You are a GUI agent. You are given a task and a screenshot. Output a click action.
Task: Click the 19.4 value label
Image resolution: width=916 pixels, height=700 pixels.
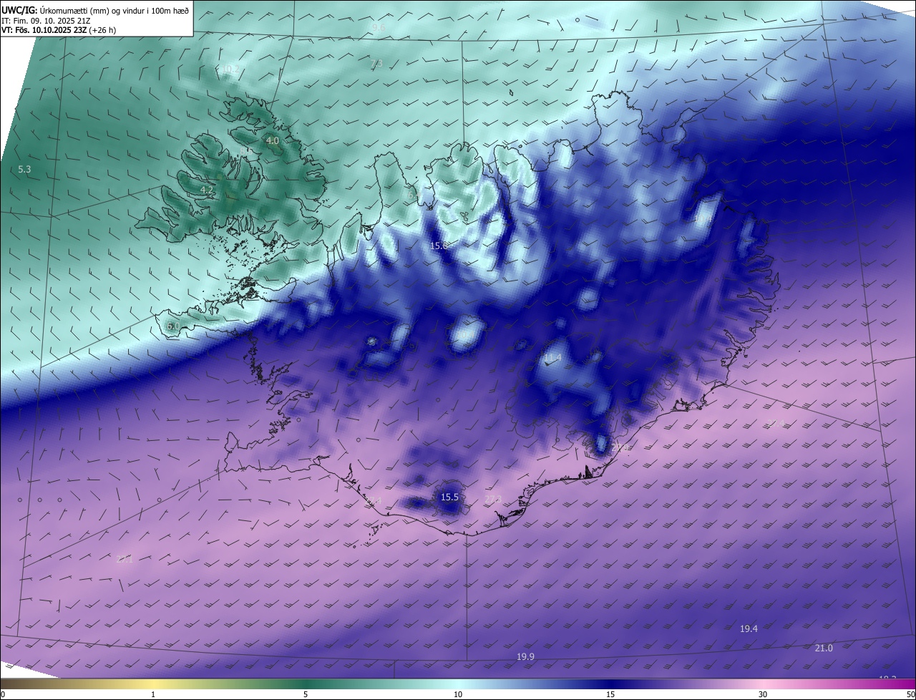[749, 628]
